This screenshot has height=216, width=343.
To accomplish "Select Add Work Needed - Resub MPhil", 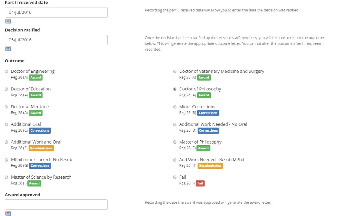I will [175, 160].
